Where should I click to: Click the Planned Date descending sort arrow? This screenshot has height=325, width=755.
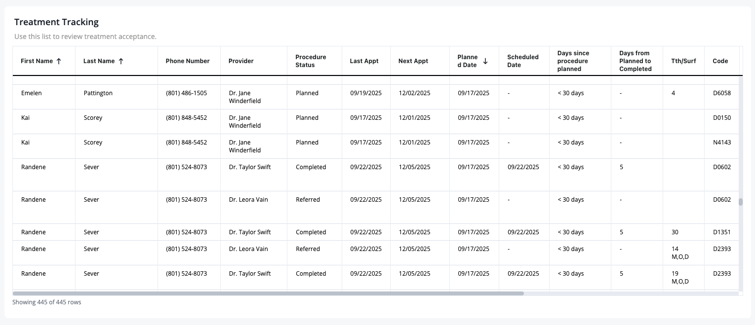(485, 61)
